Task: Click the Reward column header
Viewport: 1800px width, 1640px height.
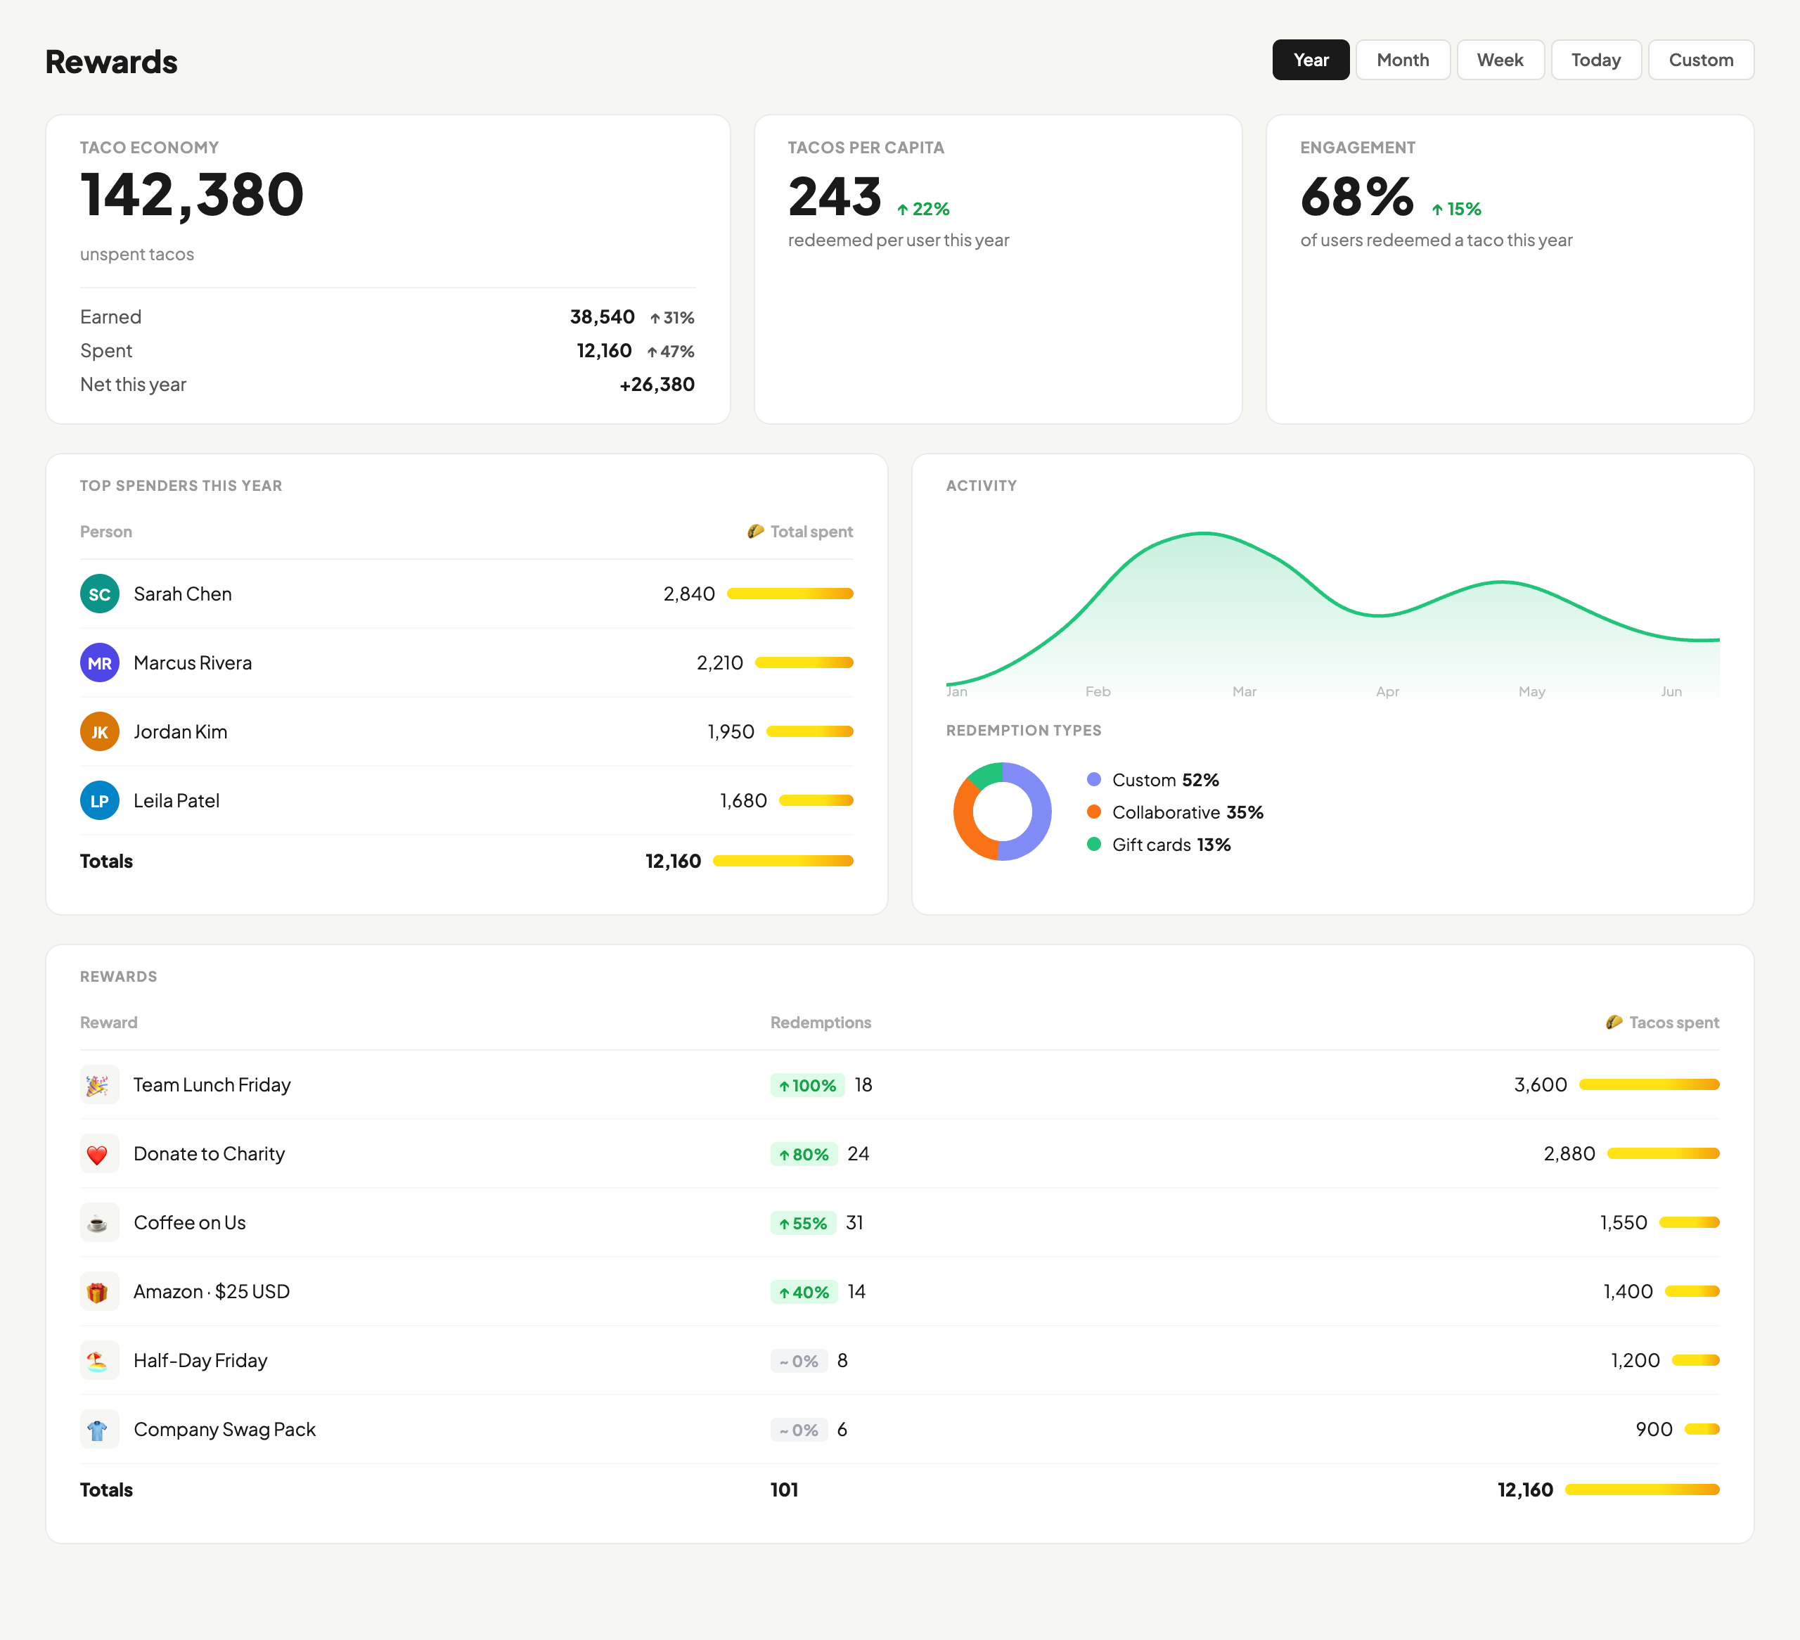Action: 109,1022
